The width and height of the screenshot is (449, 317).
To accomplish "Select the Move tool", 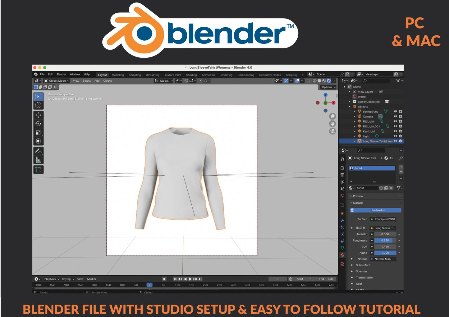I will click(38, 115).
